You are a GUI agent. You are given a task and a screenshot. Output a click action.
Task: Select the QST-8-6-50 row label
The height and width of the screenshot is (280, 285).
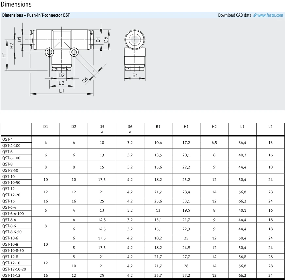tap(12, 232)
